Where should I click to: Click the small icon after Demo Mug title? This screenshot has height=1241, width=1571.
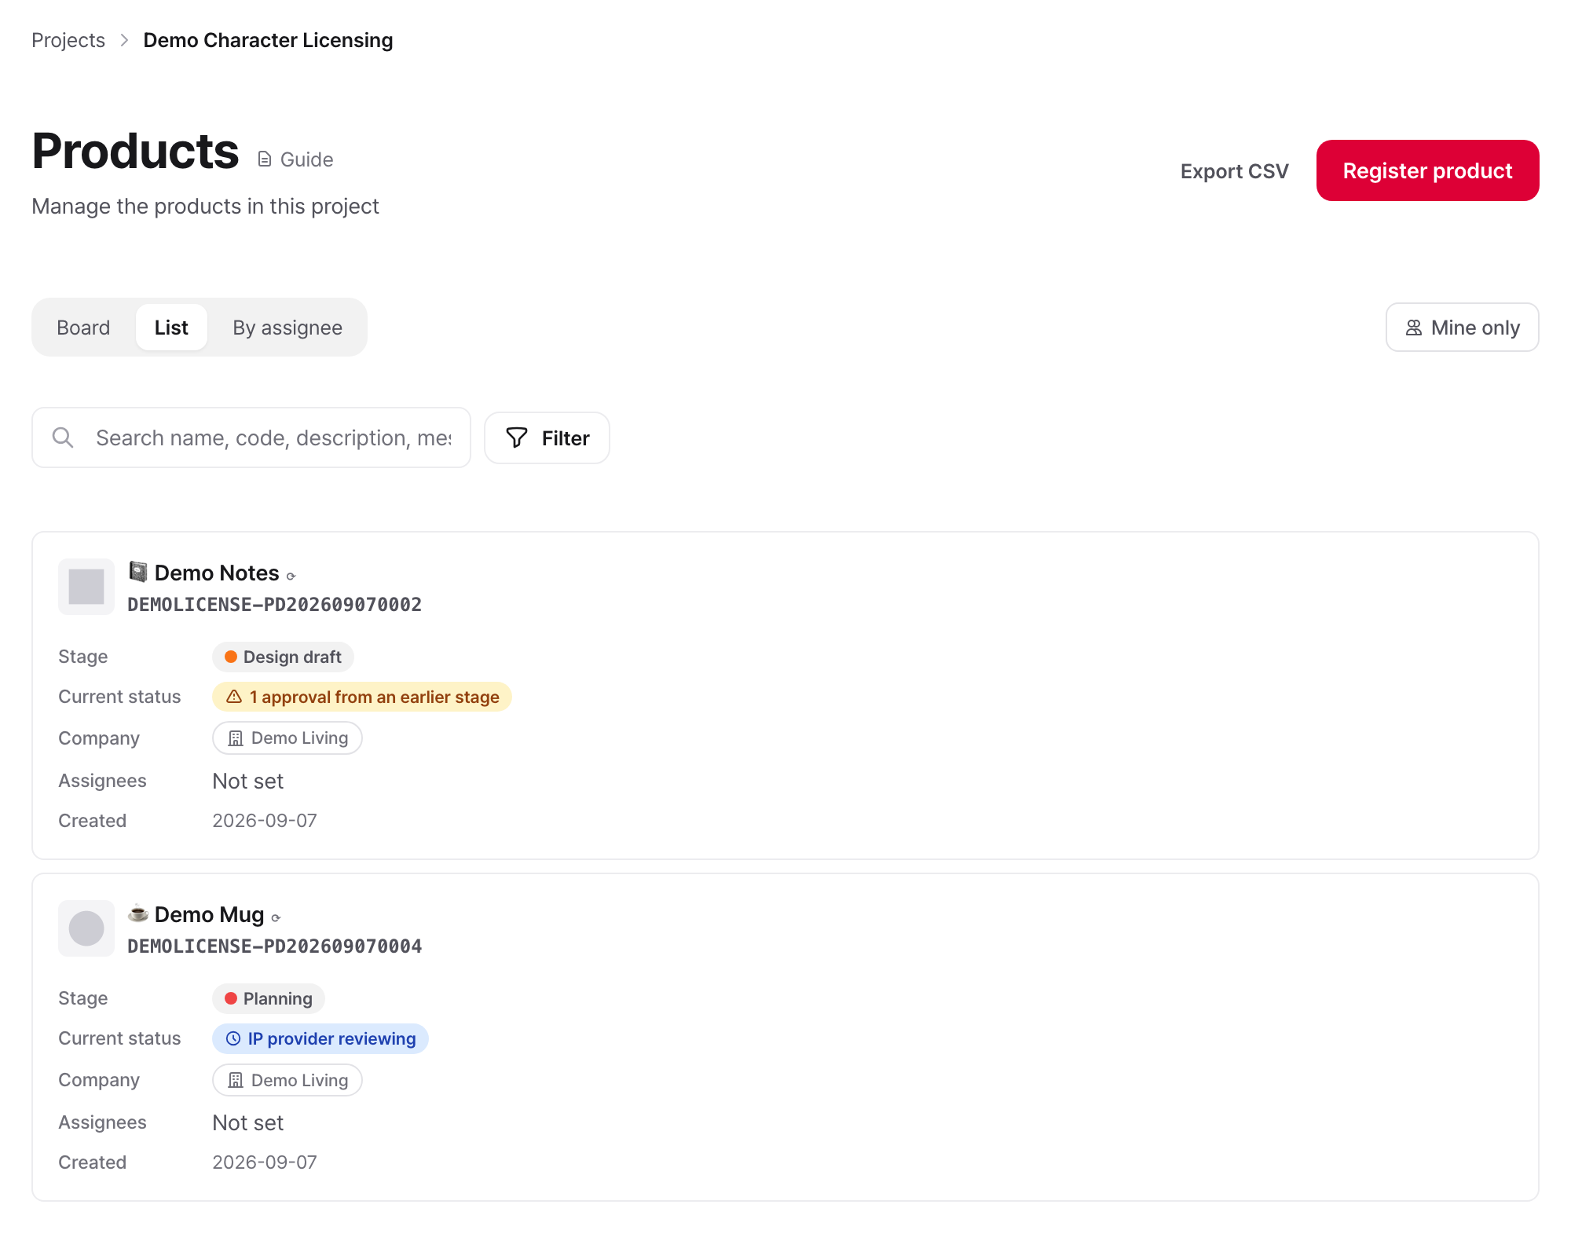[x=276, y=918]
